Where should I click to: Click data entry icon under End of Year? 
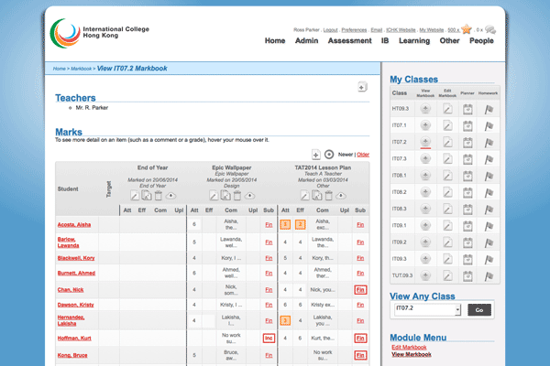pos(147,195)
